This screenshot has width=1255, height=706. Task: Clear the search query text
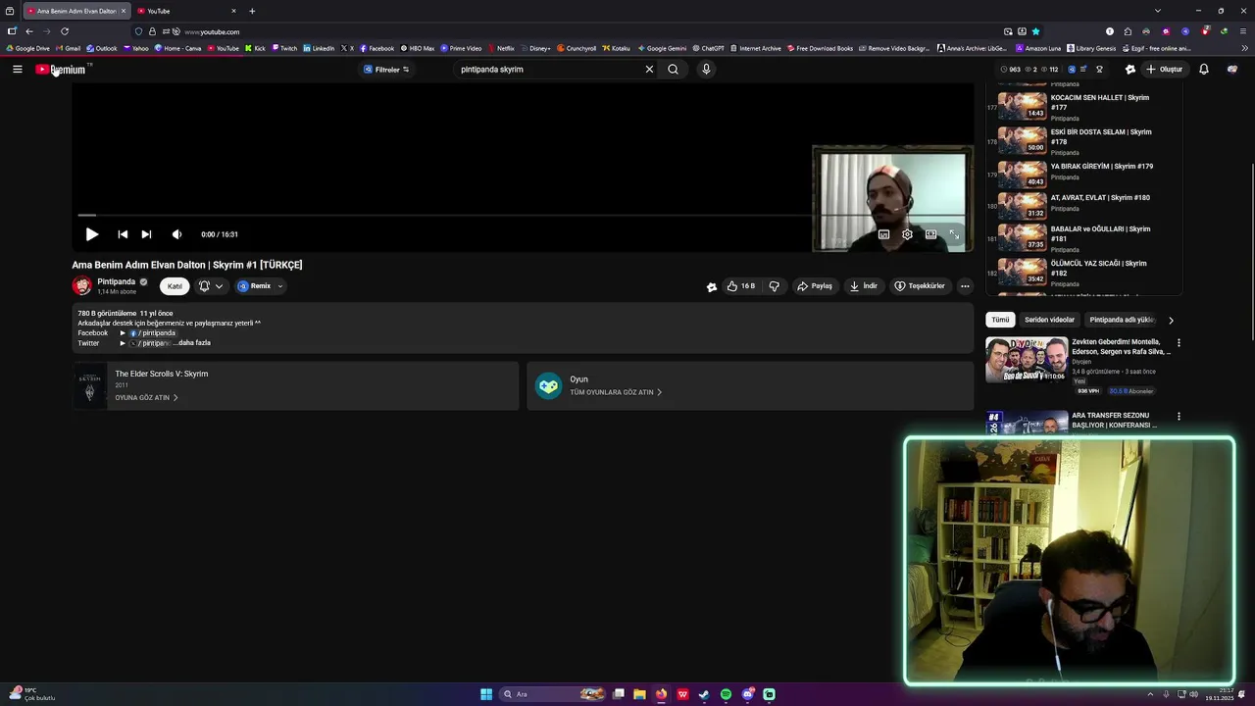pos(649,70)
